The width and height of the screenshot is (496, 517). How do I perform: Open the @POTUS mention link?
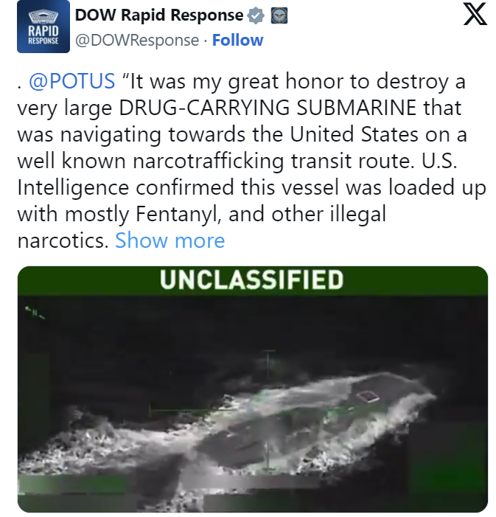(71, 81)
